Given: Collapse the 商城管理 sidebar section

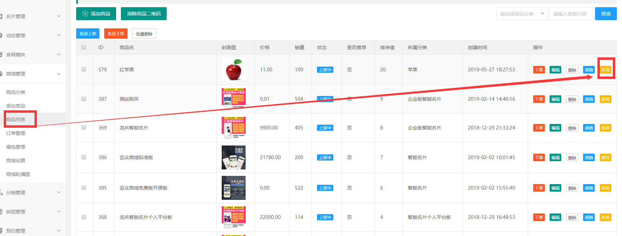Looking at the screenshot, I should click(x=32, y=74).
